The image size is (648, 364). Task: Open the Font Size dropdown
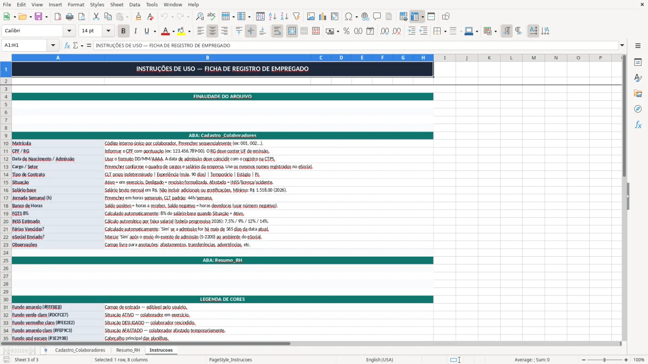(x=108, y=31)
